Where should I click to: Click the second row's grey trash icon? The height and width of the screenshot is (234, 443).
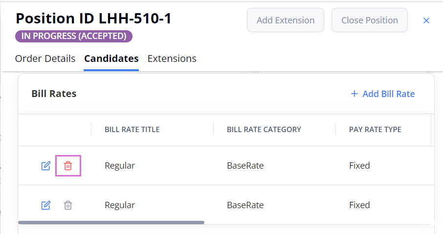pos(68,205)
